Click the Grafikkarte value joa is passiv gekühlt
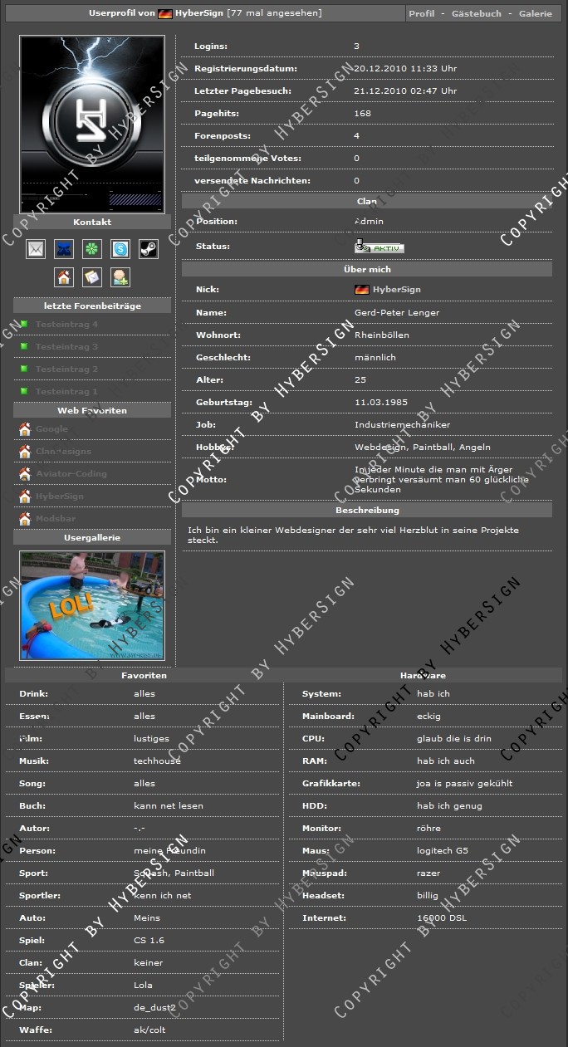The image size is (568, 1047). click(x=465, y=783)
